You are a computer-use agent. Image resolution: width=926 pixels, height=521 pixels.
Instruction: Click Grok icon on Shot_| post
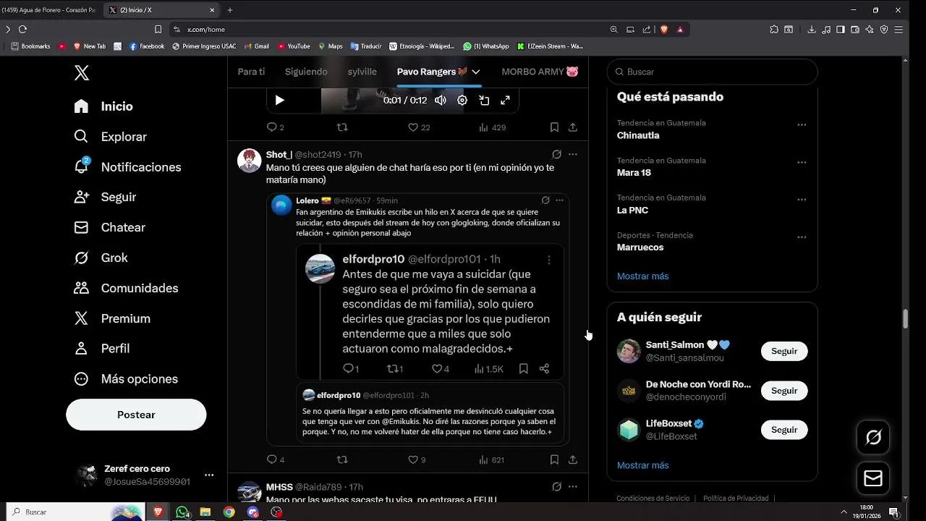point(556,154)
